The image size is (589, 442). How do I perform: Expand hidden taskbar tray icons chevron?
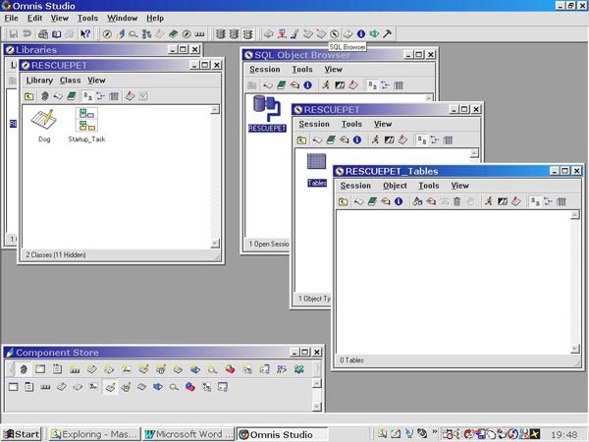(435, 431)
